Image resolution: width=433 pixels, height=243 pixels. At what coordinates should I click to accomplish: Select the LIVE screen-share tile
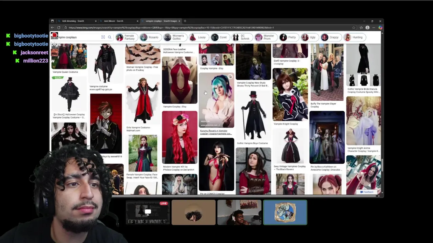tap(147, 212)
